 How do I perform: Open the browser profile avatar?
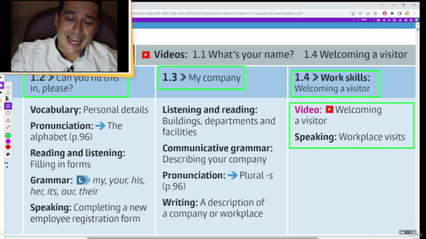(407, 13)
